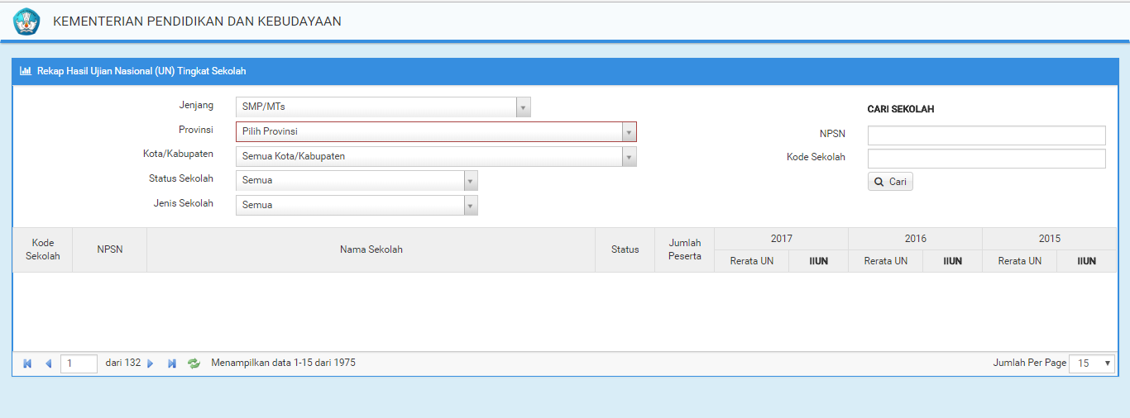The height and width of the screenshot is (418, 1130).
Task: Click the 'dari 132' page count text
Action: point(123,363)
